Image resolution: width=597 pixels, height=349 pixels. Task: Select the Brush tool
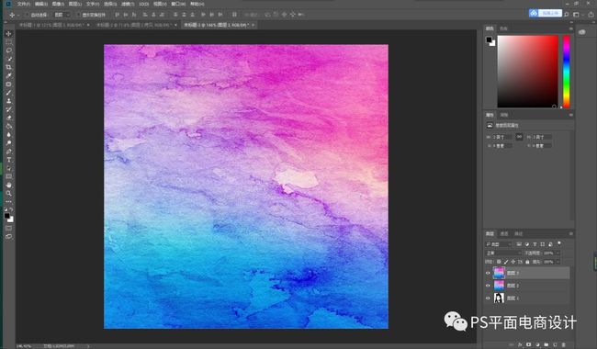[9, 93]
